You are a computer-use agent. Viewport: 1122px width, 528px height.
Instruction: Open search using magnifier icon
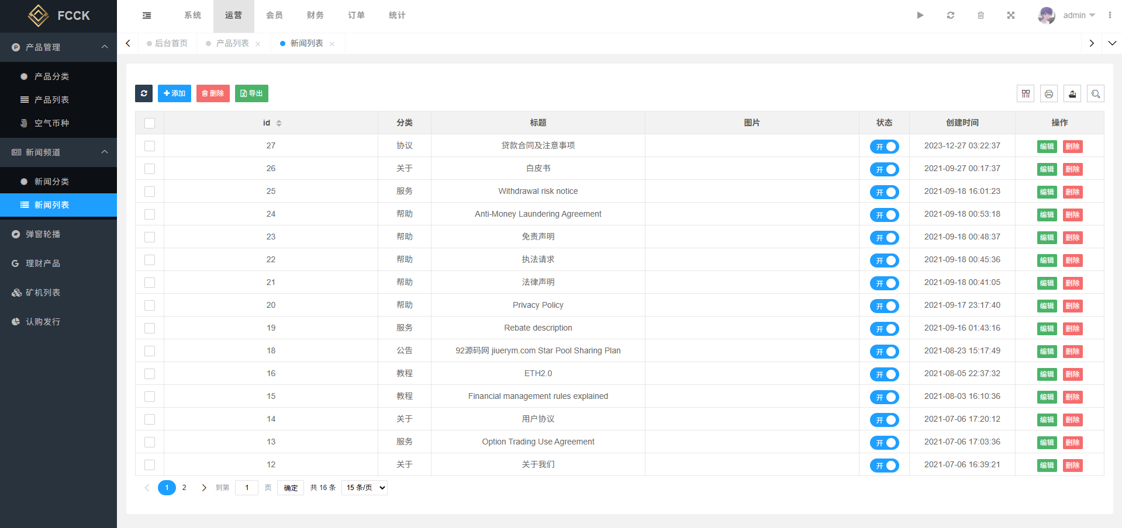click(1096, 93)
